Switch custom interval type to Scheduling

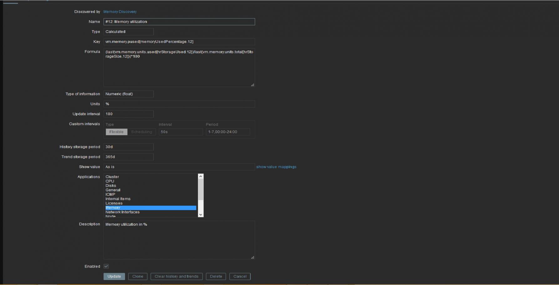(x=141, y=132)
